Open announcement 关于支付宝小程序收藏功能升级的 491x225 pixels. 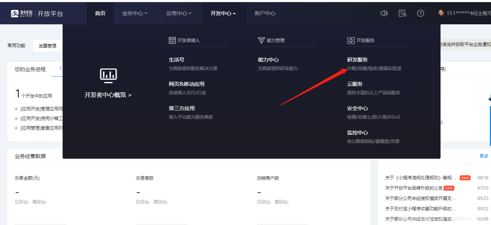pyautogui.click(x=420, y=208)
